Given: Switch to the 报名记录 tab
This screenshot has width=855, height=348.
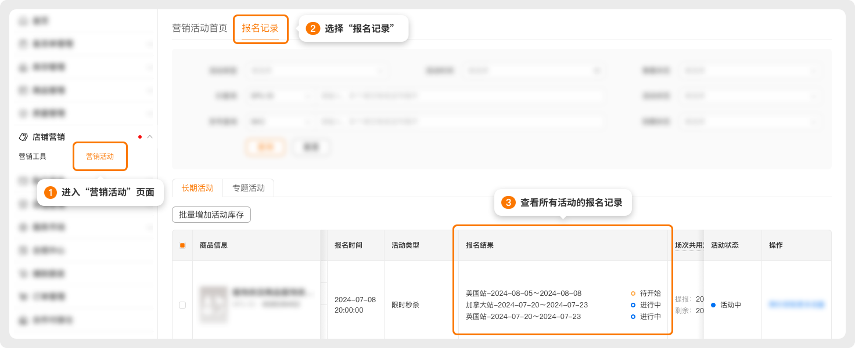Looking at the screenshot, I should (260, 28).
